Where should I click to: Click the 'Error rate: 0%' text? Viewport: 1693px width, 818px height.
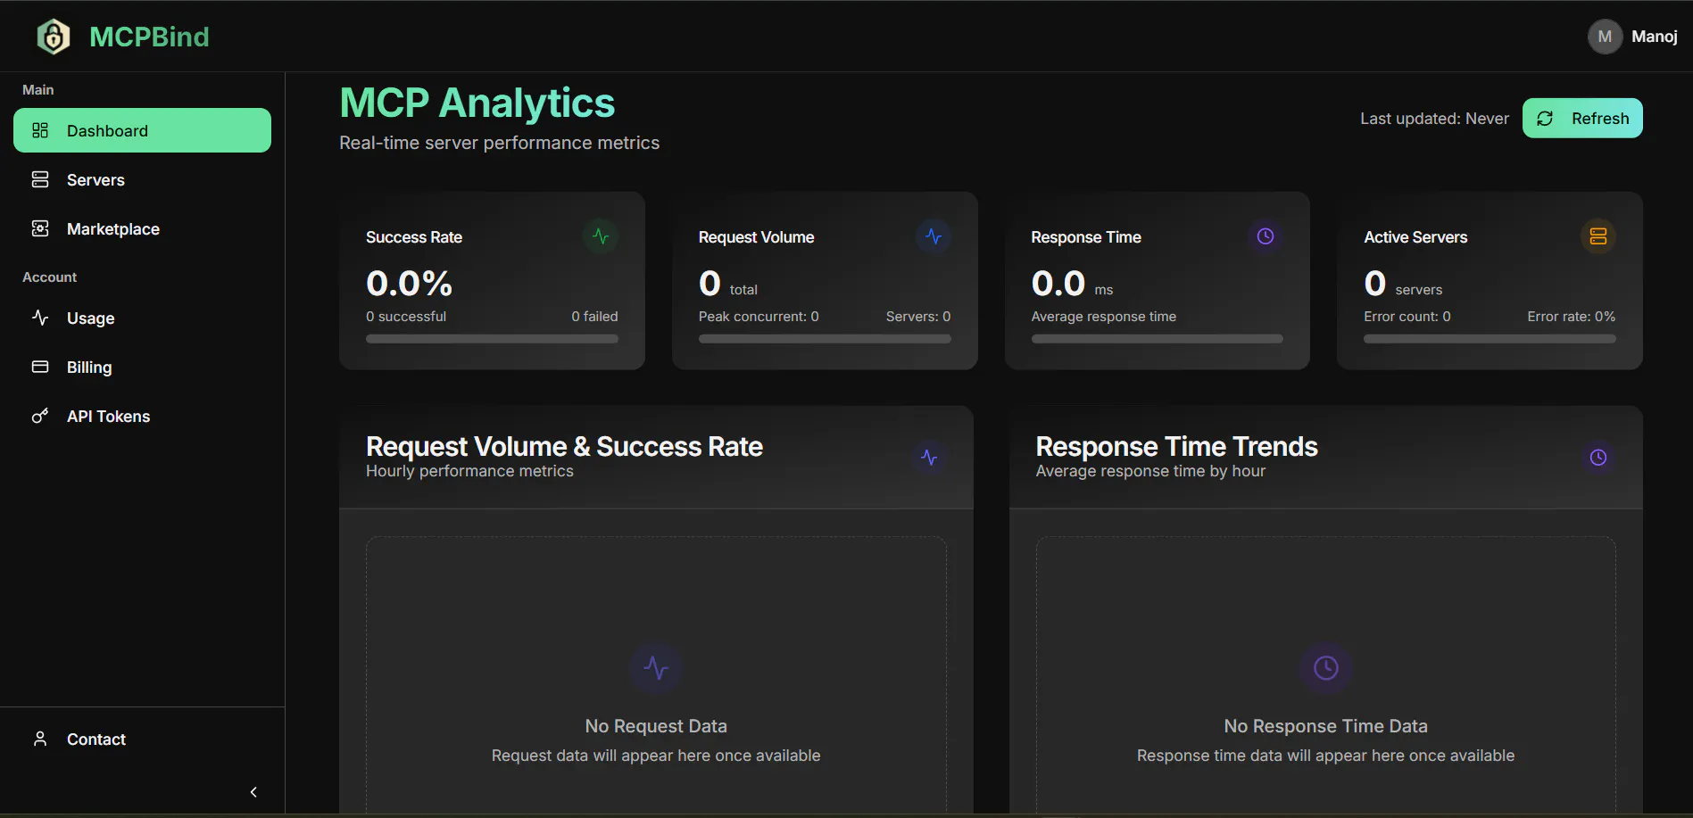click(1572, 317)
